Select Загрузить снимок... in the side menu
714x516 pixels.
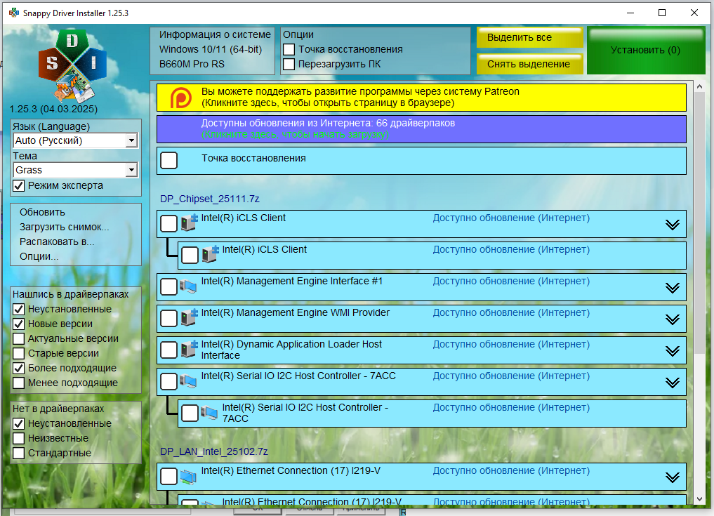click(x=65, y=227)
